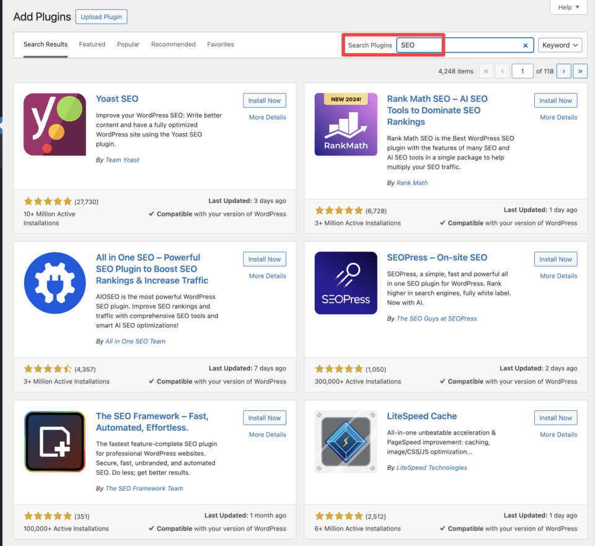The height and width of the screenshot is (546, 595).
Task: Install The SEO Framework plugin
Action: (x=265, y=418)
